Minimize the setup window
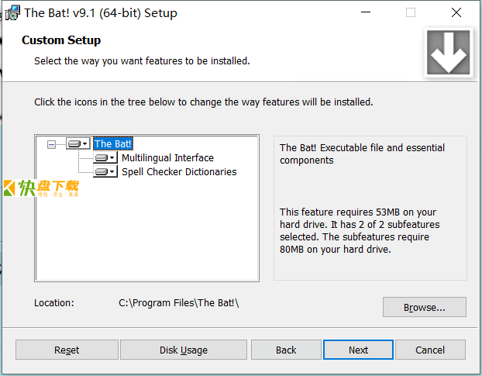The height and width of the screenshot is (376, 482). coord(366,12)
